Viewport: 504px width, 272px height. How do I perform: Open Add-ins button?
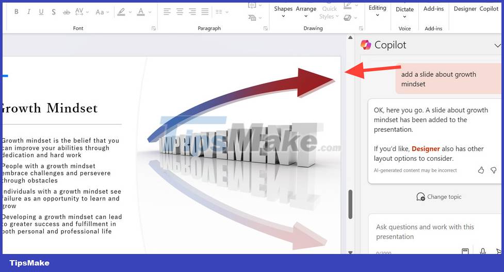[x=433, y=9]
